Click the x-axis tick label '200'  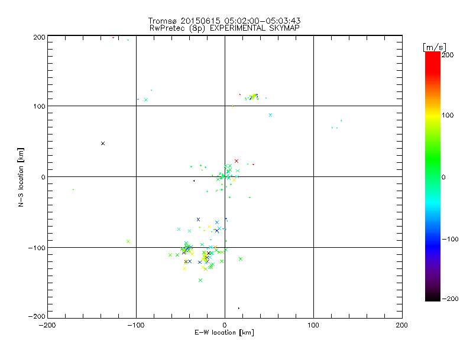(x=402, y=325)
